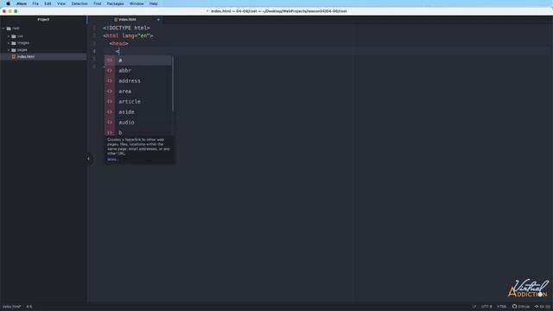Open the Packages menu

pos(115,3)
